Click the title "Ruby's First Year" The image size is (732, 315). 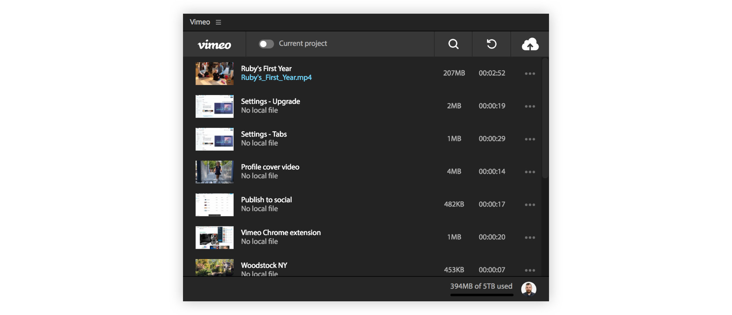266,68
